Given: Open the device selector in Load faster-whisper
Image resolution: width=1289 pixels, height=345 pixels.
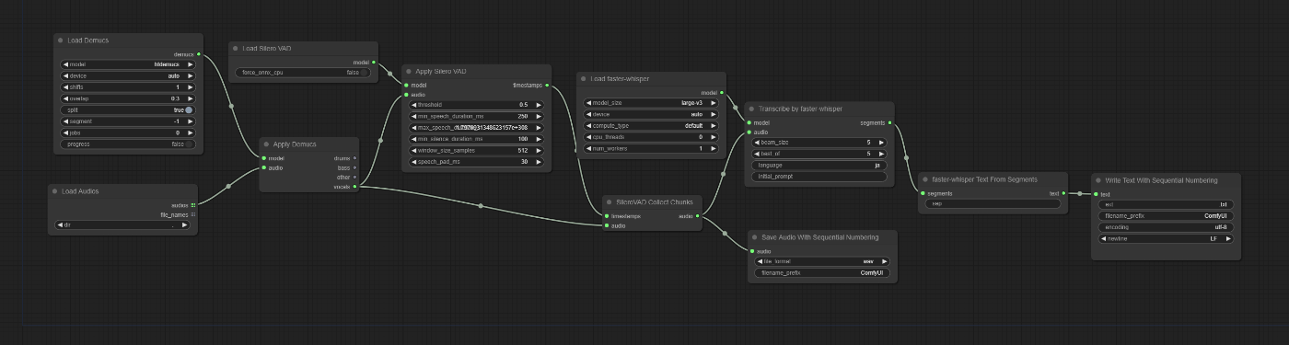Looking at the screenshot, I should click(651, 114).
